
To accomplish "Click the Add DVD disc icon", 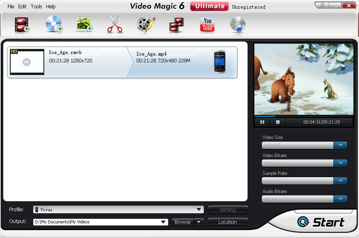I will [54, 24].
